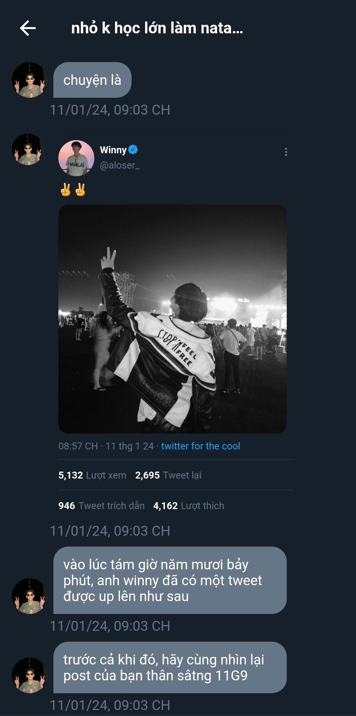Viewport: 356px width, 716px height.
Task: Tap sender avatar beside "chuyện là"
Action: [29, 80]
